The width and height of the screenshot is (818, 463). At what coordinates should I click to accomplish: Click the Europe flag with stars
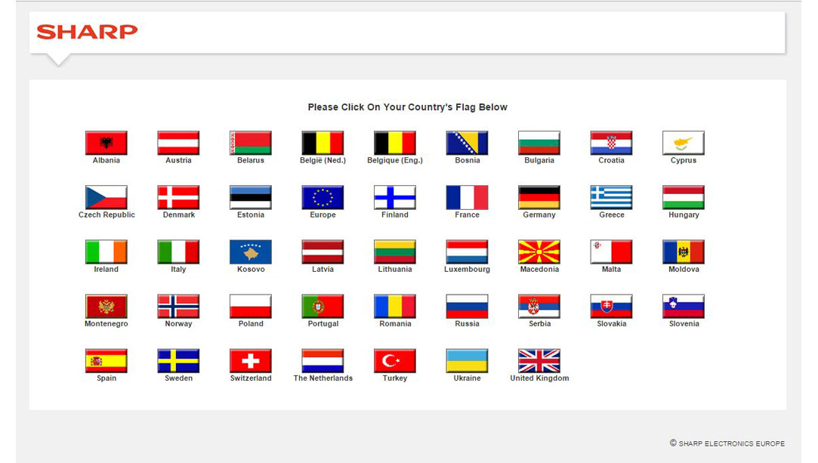[x=323, y=197]
